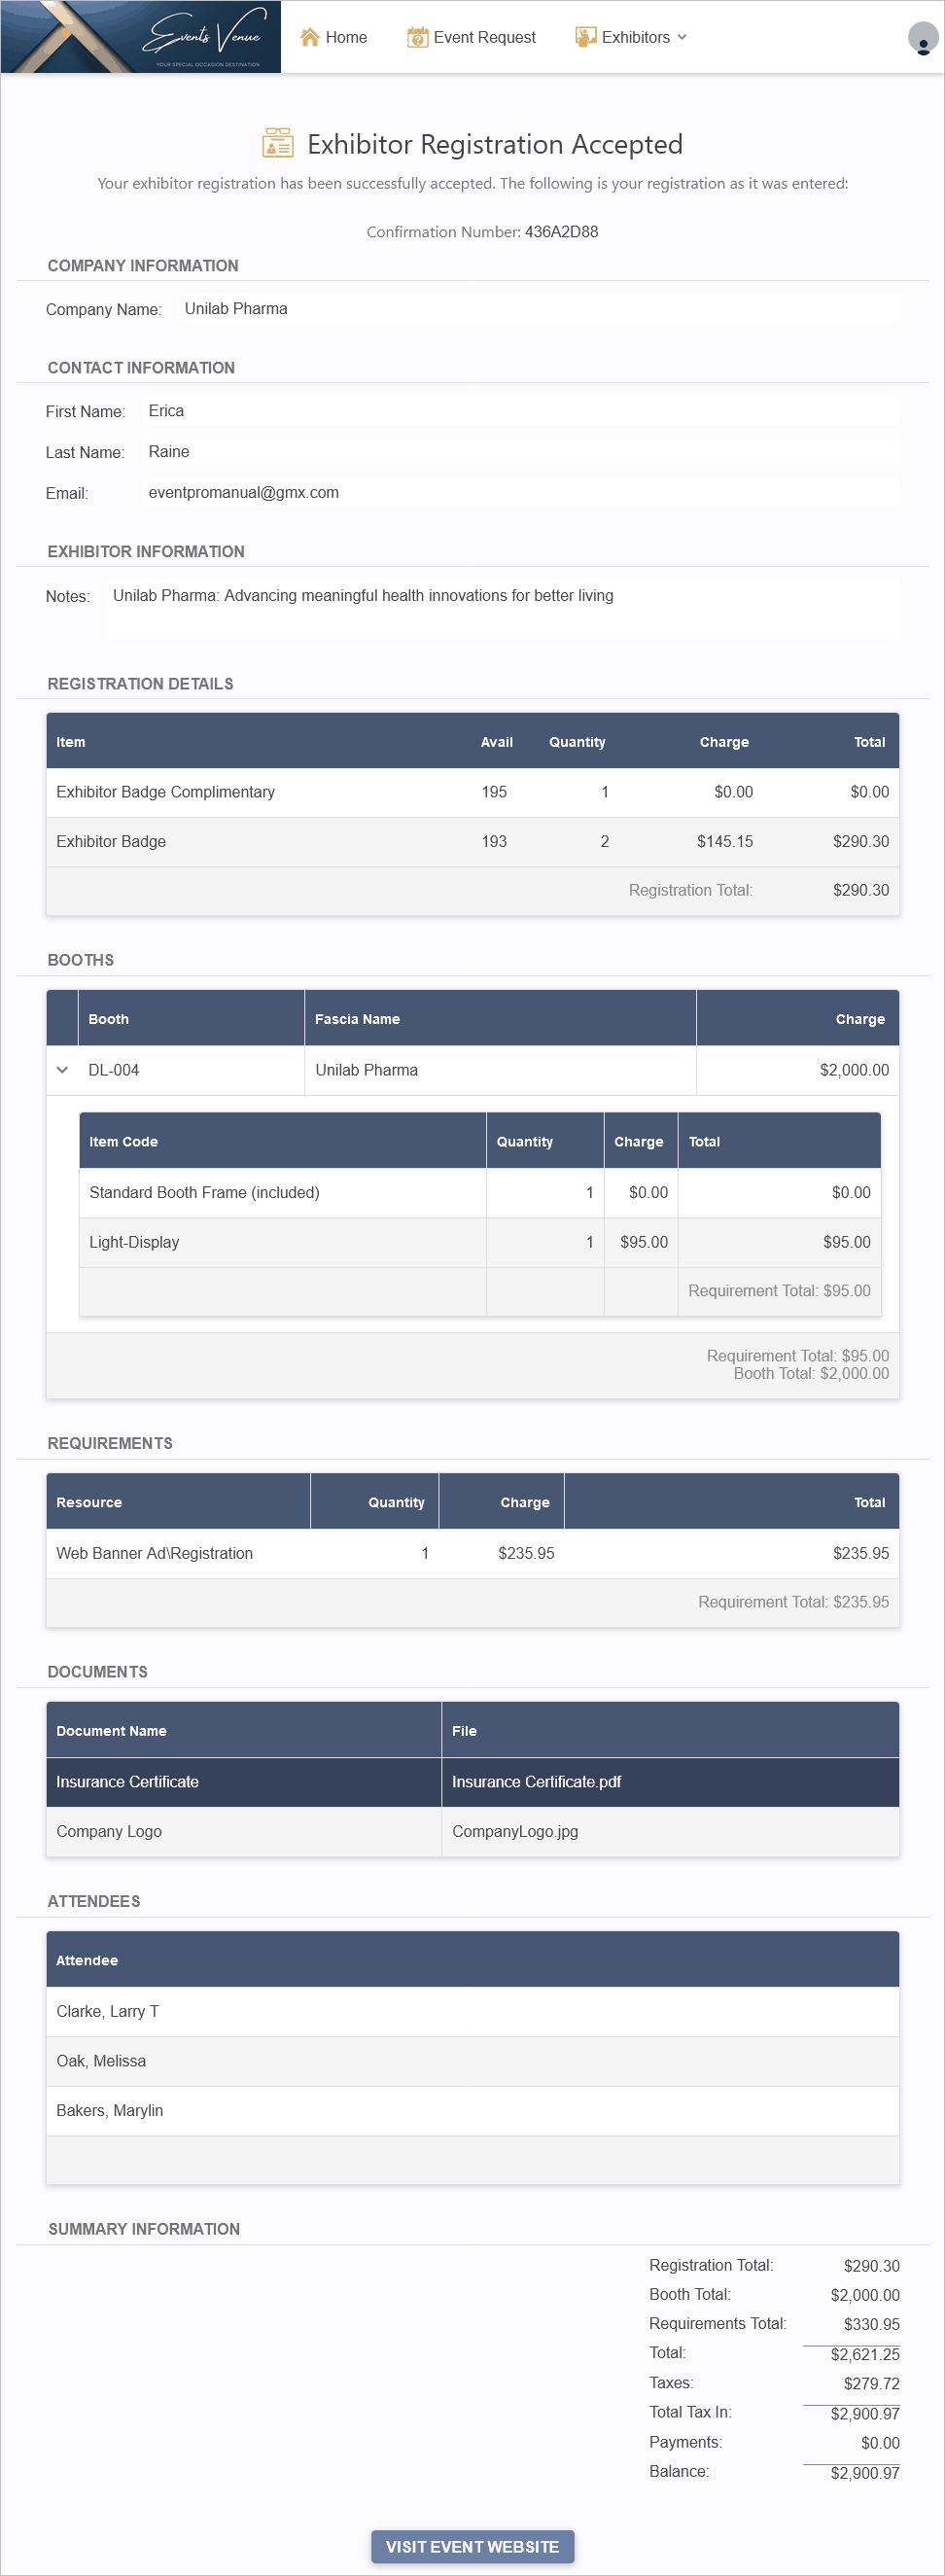Open the CompanyLogo.jpg file
945x2576 pixels.
pyautogui.click(x=515, y=1831)
